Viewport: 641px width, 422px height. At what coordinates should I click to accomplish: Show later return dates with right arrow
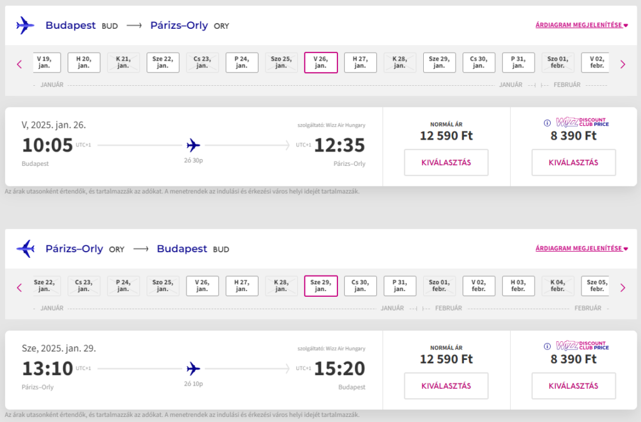click(x=623, y=287)
